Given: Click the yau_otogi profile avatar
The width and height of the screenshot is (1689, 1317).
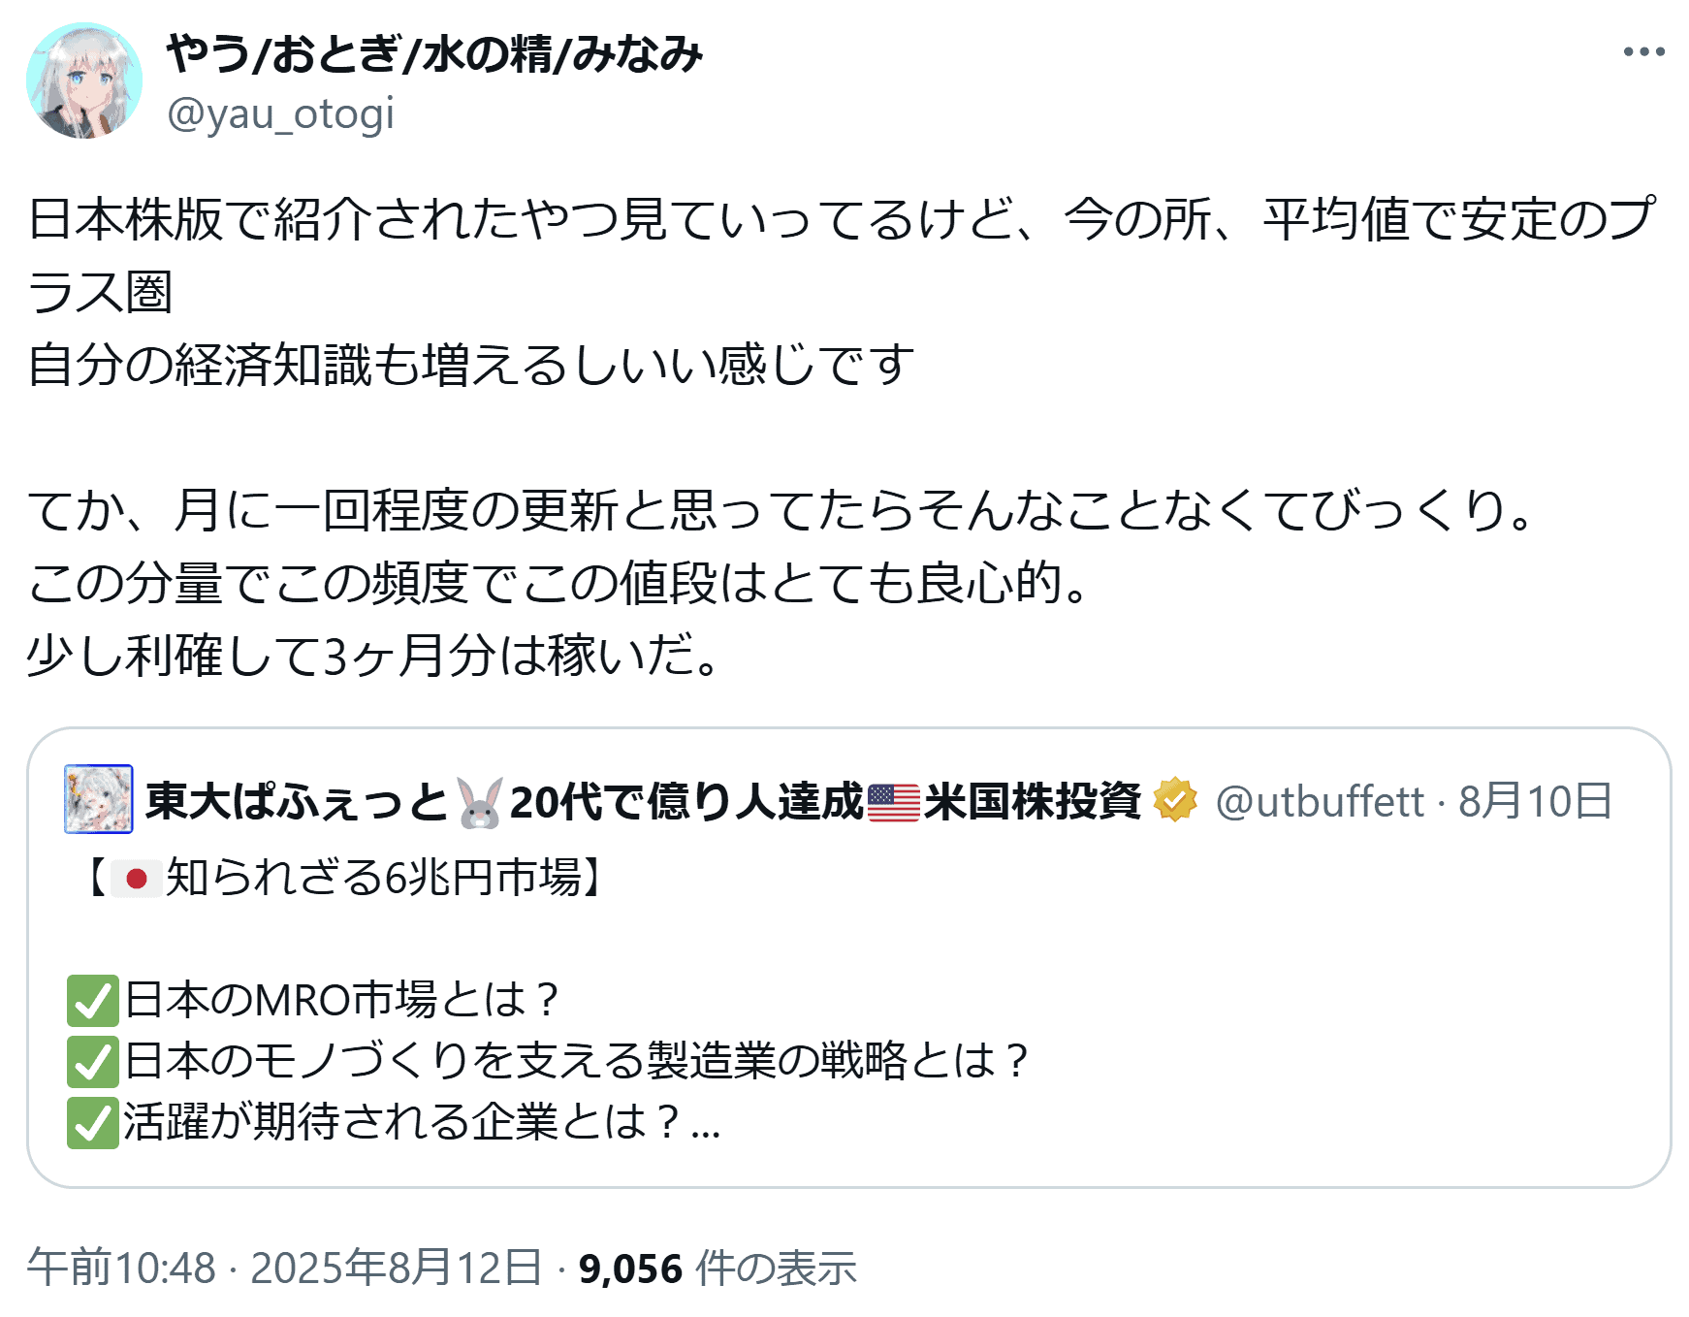Looking at the screenshot, I should 84,81.
